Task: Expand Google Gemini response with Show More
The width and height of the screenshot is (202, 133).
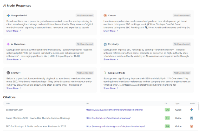Action: (x=14, y=31)
